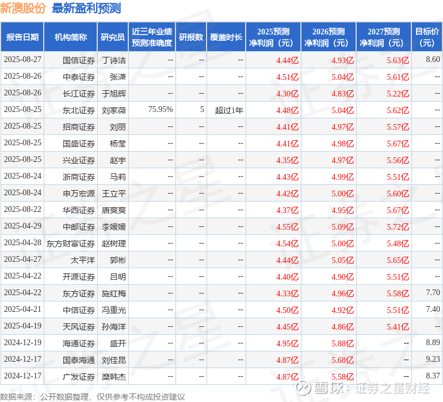Select the 2027预测净利润 column header
Screen dimensions: 443x402
(384, 37)
